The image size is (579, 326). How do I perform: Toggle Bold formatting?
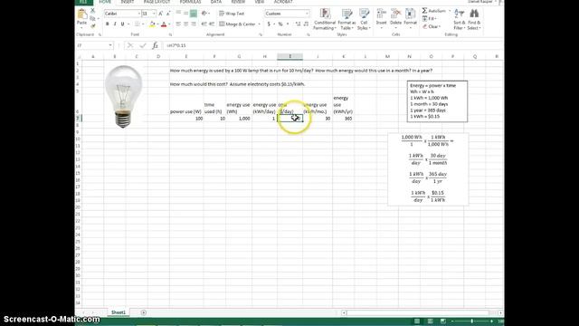tap(108, 24)
